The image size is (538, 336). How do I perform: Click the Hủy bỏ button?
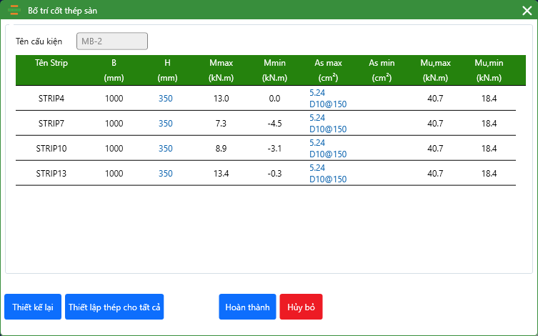coord(301,307)
